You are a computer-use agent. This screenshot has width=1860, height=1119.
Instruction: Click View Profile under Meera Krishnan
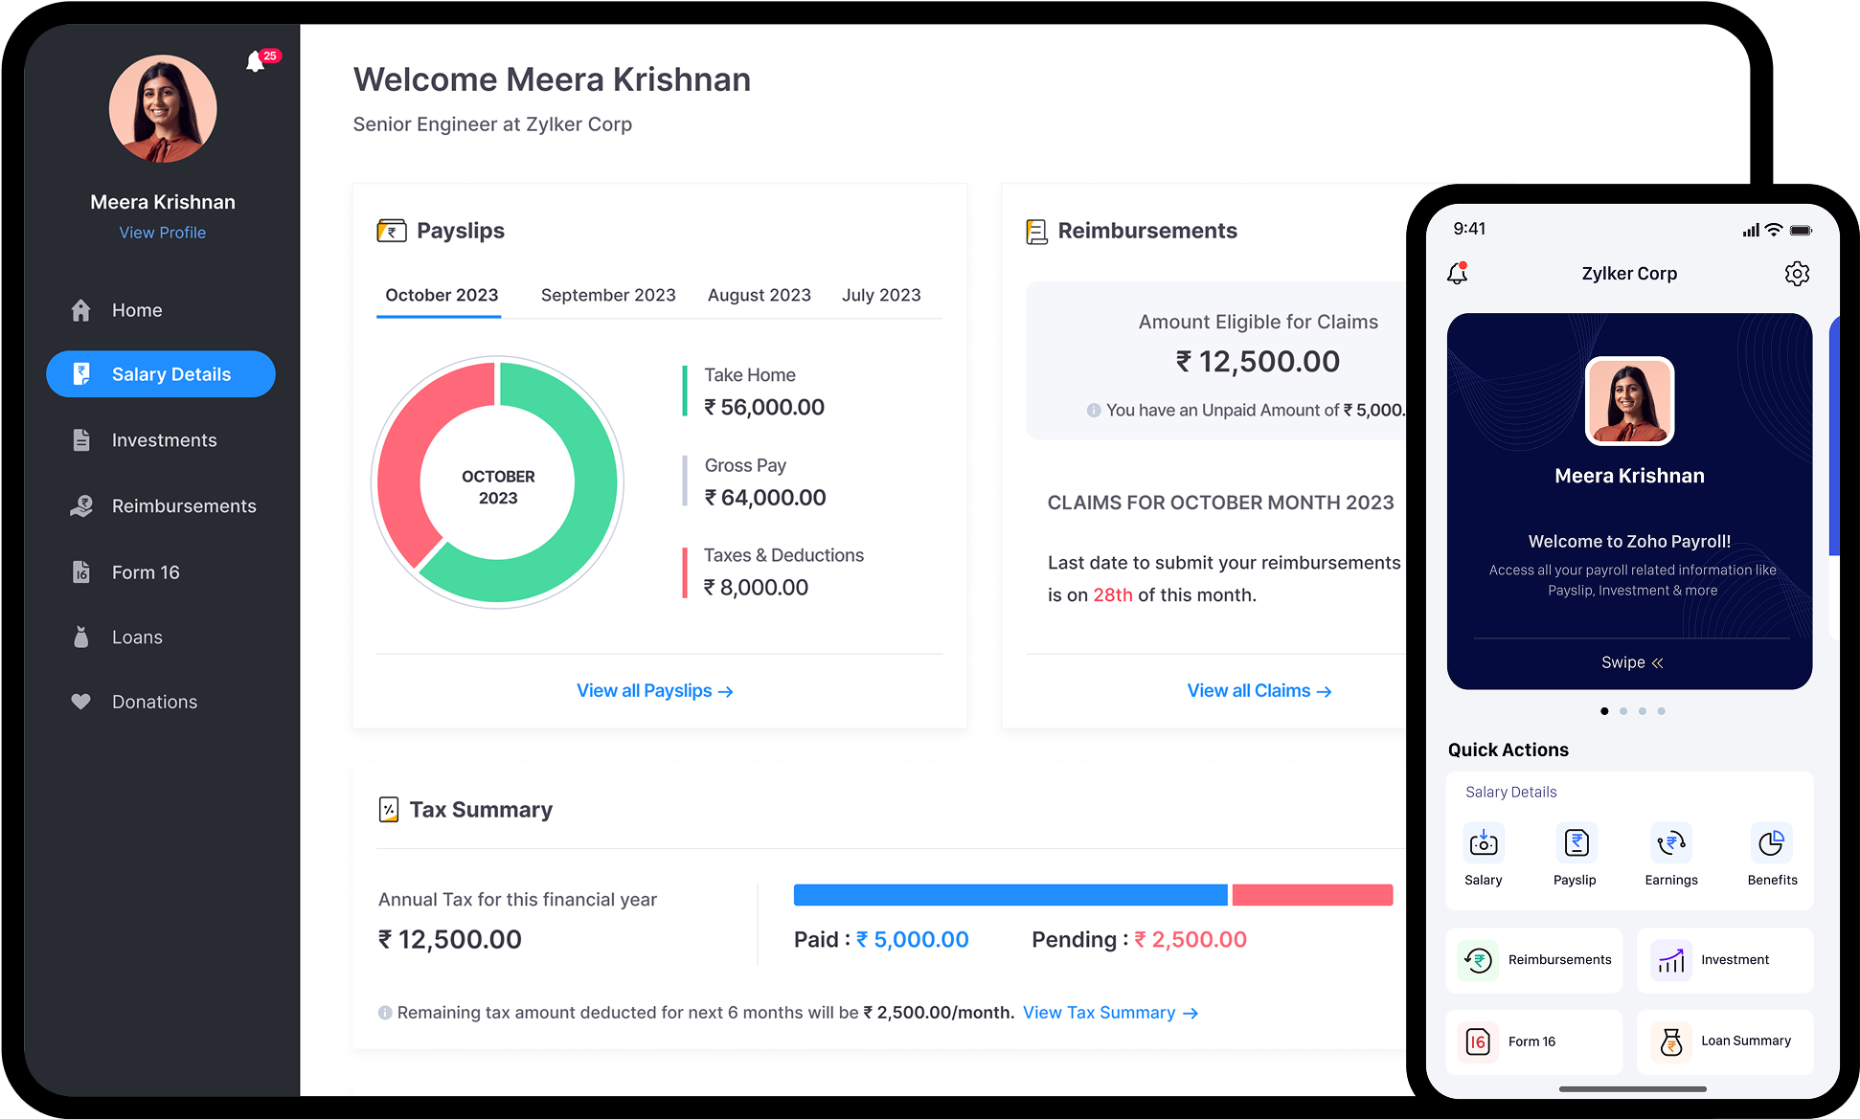click(162, 232)
